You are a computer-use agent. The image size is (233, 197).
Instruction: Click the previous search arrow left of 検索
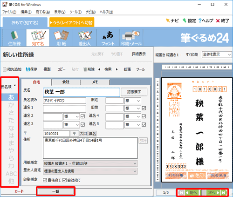click(99, 69)
